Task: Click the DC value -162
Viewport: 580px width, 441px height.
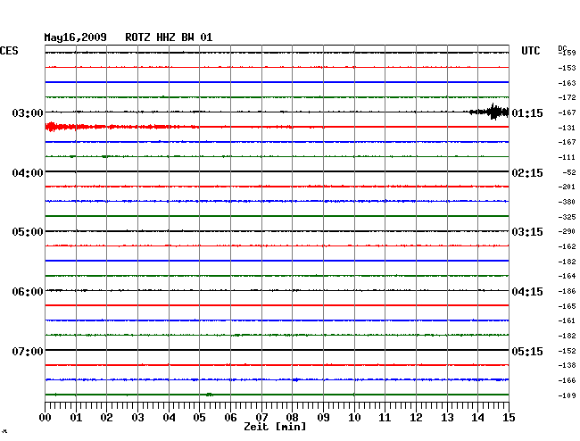Action: (567, 246)
